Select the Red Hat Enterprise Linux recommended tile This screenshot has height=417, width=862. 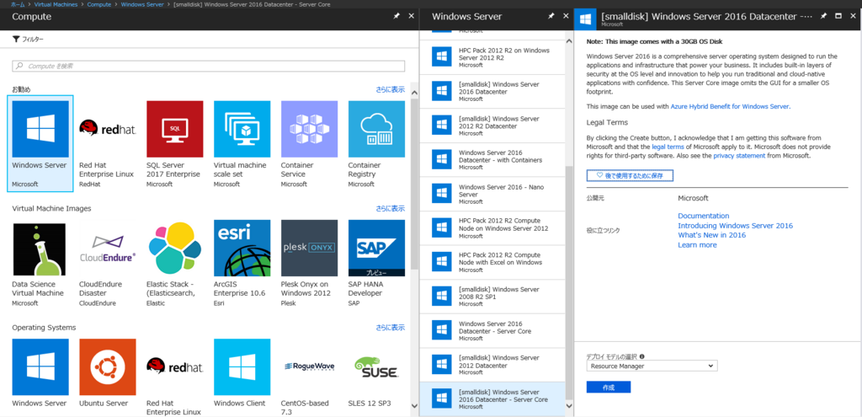(x=108, y=143)
